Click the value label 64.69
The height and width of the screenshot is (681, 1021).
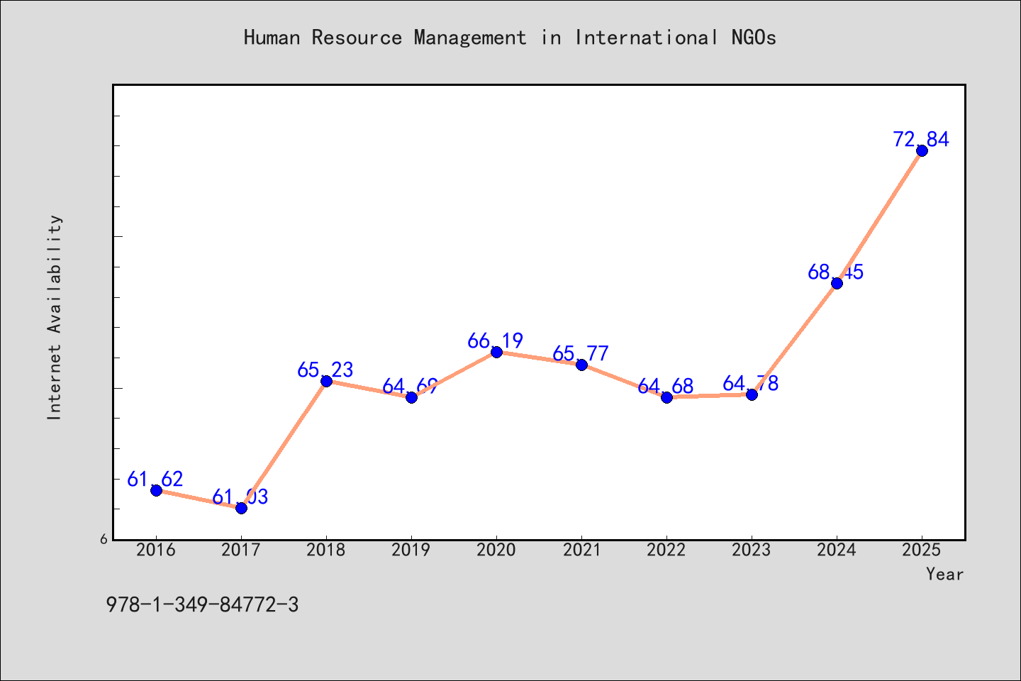[411, 386]
